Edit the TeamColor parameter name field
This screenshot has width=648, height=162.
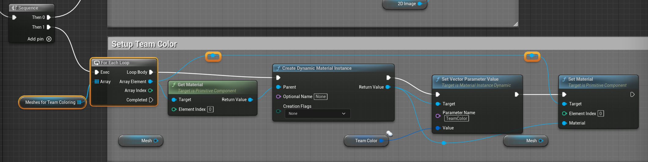tap(456, 118)
